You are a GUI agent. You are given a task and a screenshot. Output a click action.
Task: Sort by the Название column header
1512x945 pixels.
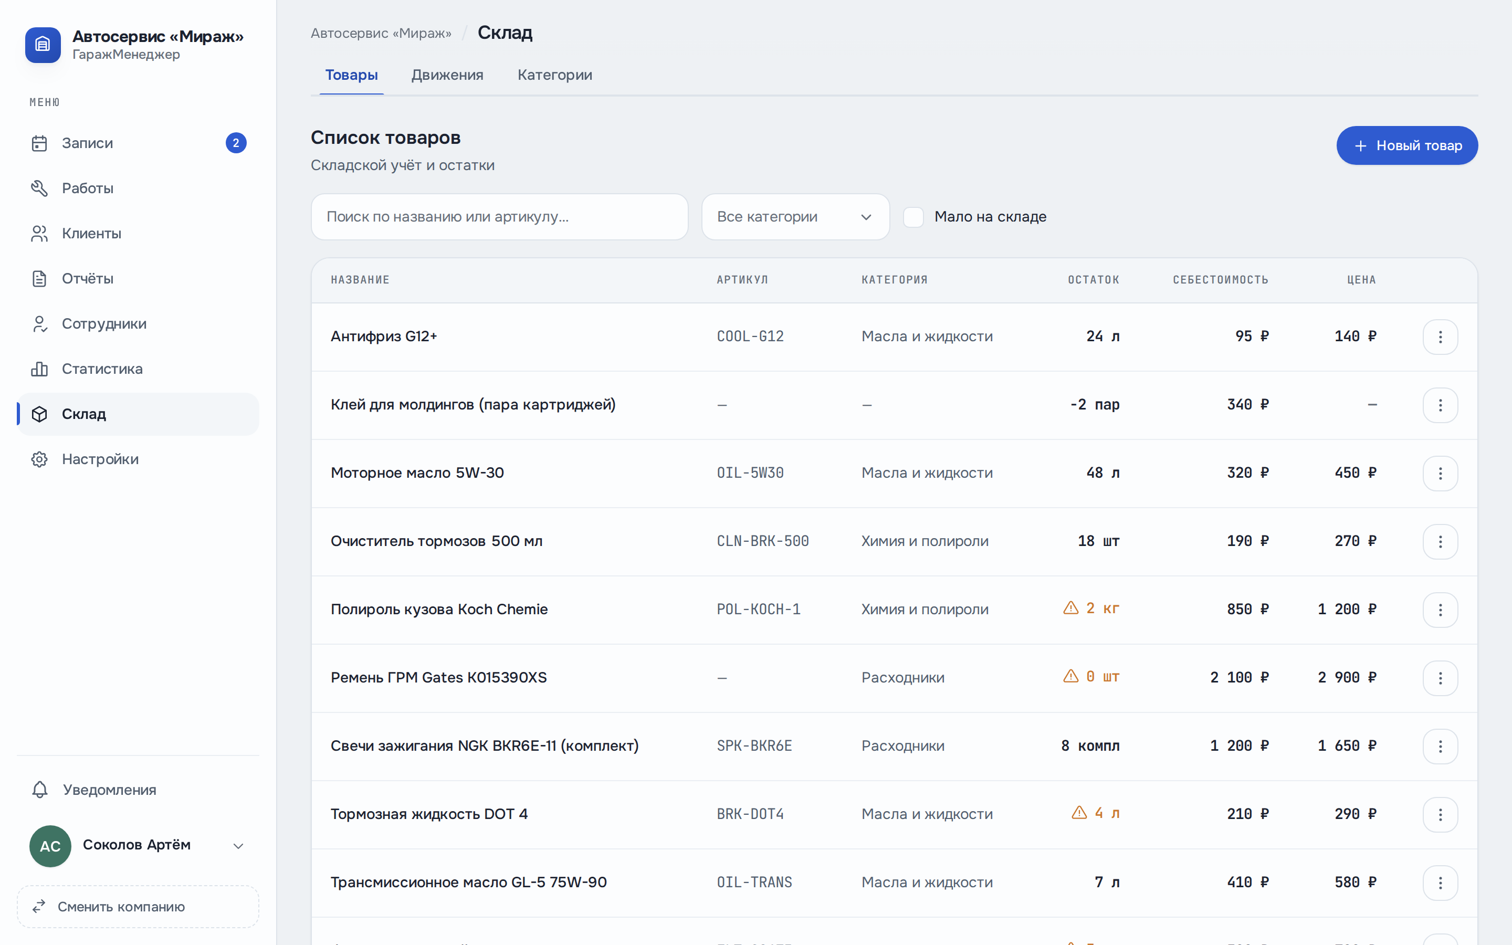coord(360,280)
